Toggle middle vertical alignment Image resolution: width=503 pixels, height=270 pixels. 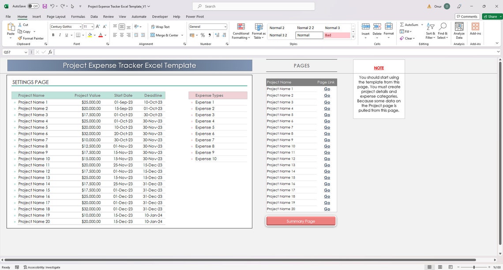coord(122,27)
